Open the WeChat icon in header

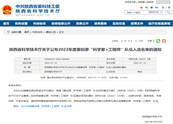click(x=146, y=8)
